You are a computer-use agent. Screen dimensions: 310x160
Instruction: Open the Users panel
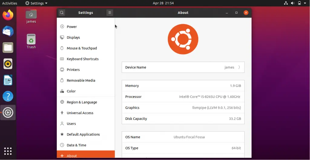[86, 123]
